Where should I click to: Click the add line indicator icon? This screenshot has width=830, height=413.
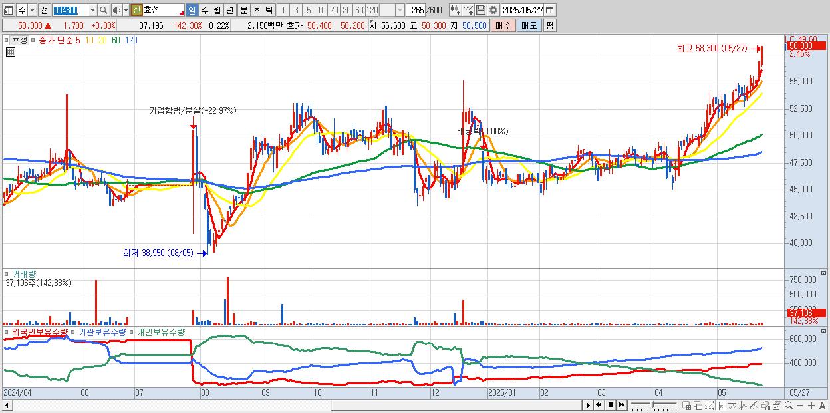(x=468, y=10)
